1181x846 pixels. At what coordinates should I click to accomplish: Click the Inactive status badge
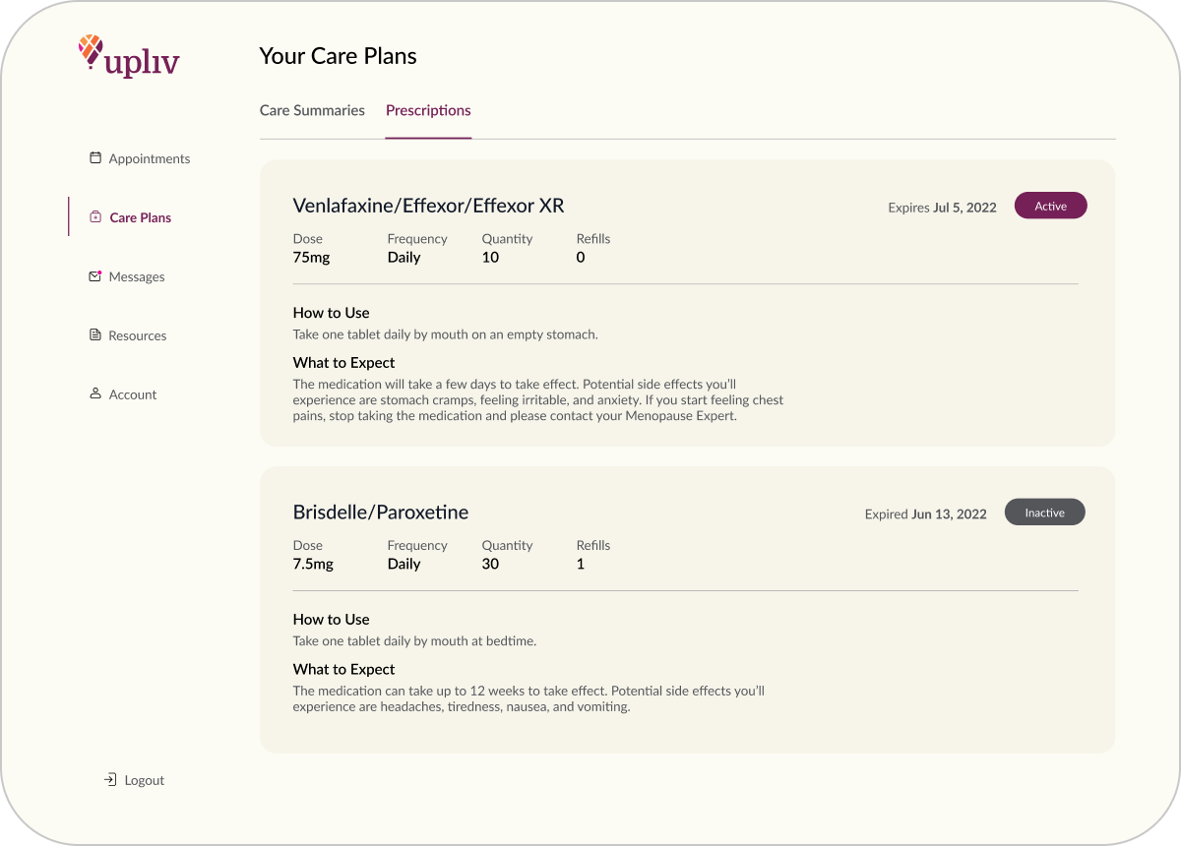[x=1044, y=513]
